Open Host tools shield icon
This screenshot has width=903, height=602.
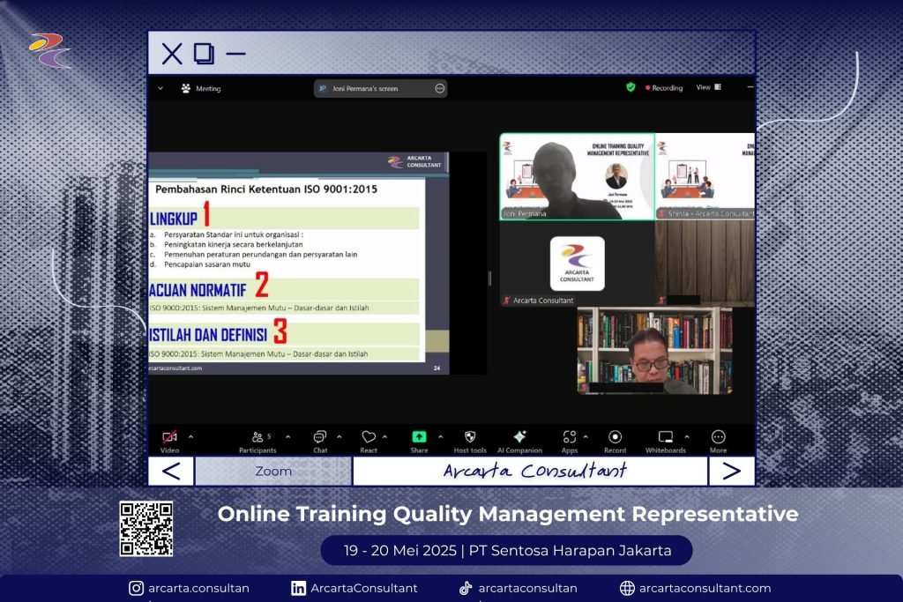pyautogui.click(x=470, y=437)
